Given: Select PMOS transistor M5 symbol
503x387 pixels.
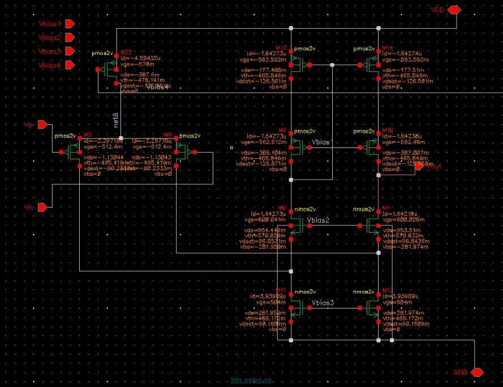Looking at the screenshot, I should [x=72, y=152].
